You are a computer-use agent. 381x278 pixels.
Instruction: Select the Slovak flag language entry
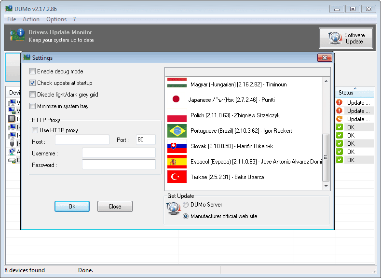pos(177,146)
